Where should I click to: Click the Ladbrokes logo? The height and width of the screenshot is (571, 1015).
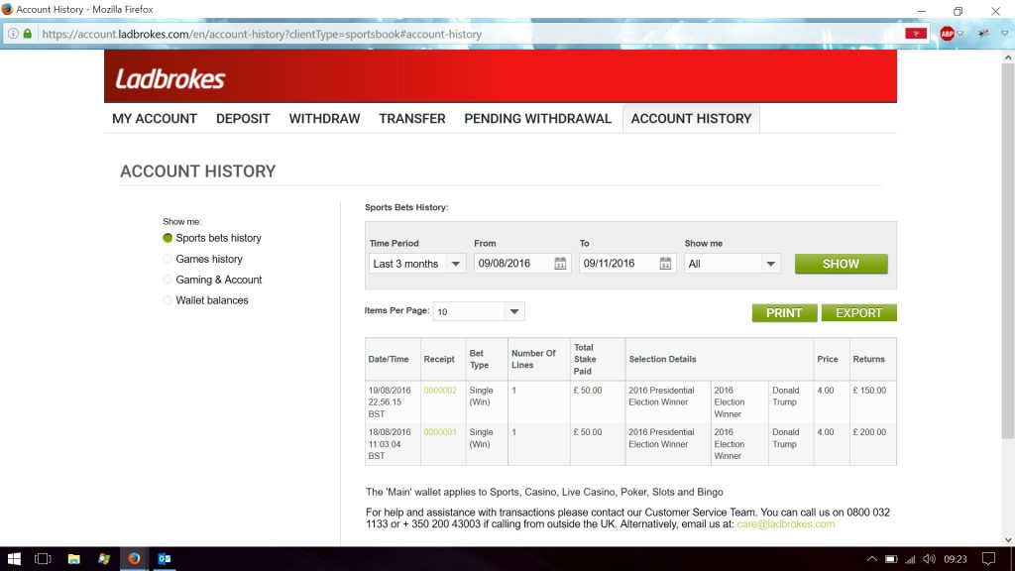[x=170, y=79]
